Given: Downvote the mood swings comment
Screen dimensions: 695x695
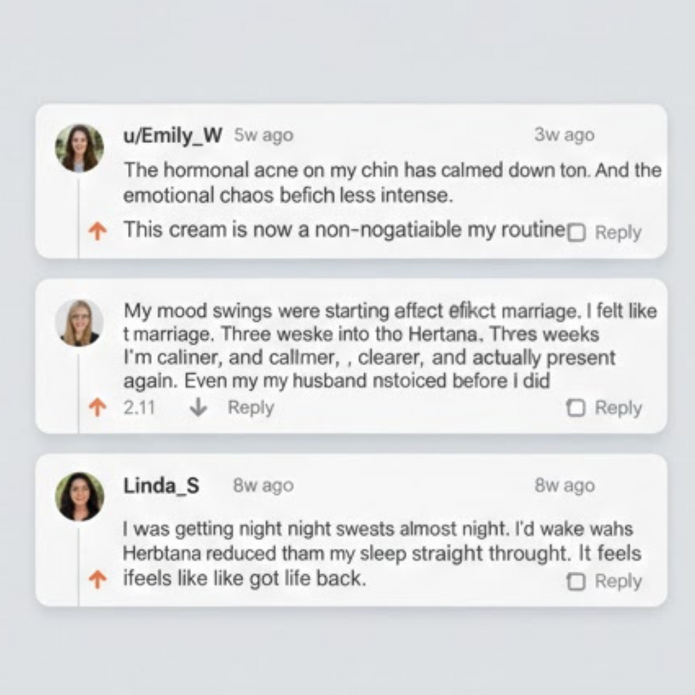Looking at the screenshot, I should click(x=199, y=408).
